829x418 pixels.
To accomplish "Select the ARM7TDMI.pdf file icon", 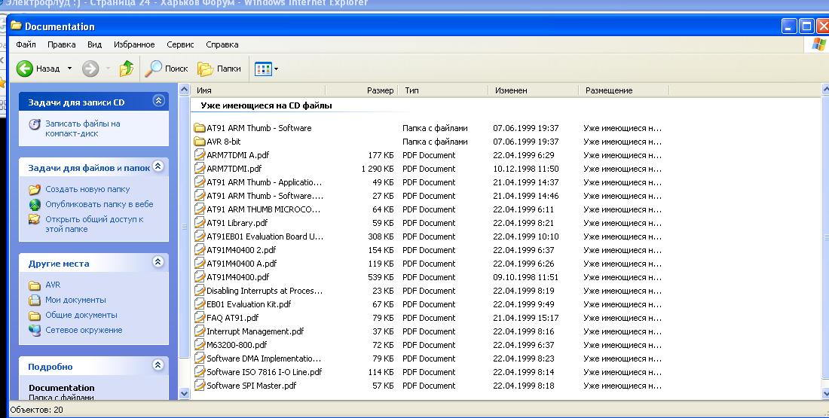I will pos(199,169).
